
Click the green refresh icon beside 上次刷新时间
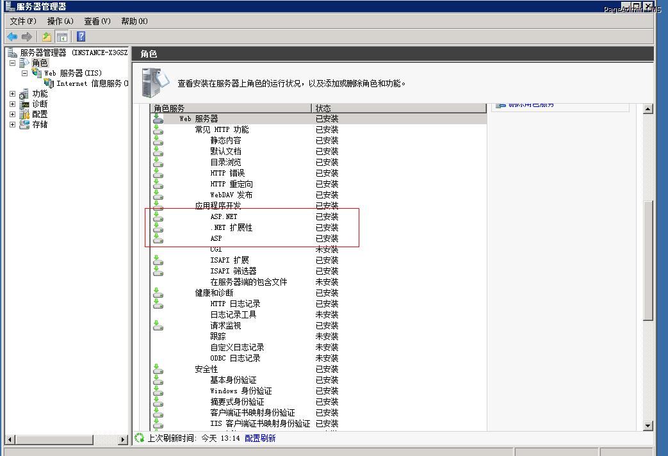140,438
